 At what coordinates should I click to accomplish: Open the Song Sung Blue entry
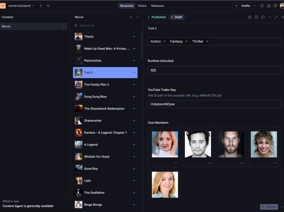(105, 97)
